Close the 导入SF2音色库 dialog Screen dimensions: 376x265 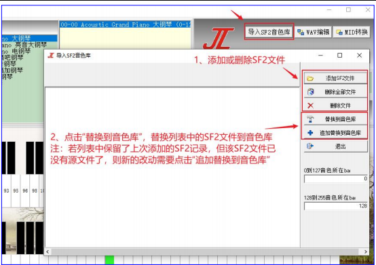coord(359,56)
